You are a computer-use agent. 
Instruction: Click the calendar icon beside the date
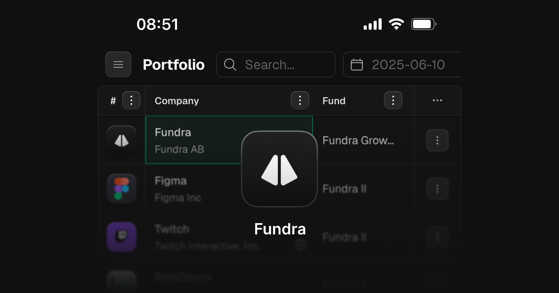tap(357, 64)
